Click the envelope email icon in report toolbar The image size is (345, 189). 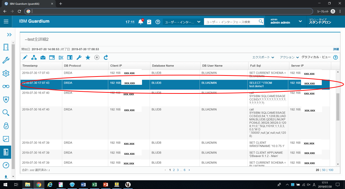coord(43,57)
